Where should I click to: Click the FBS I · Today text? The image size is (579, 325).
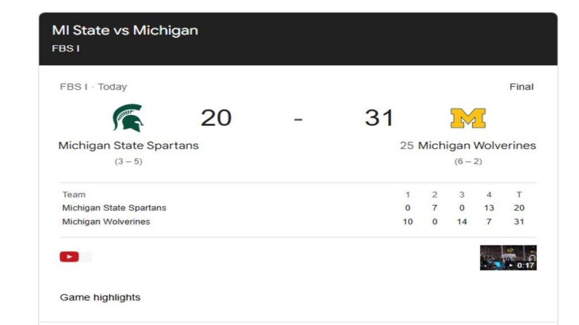[x=93, y=86]
